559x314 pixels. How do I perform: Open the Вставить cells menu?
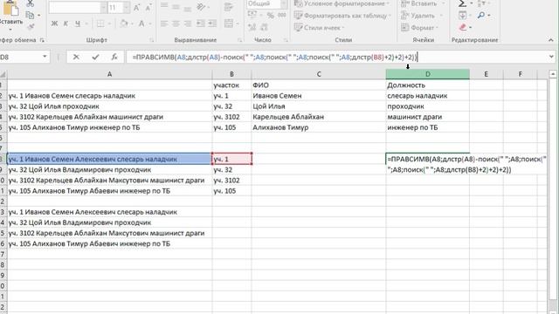tap(423, 3)
